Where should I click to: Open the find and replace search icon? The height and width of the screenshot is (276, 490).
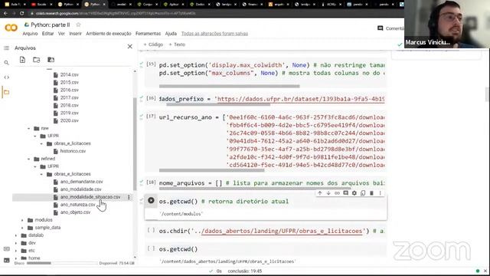[6, 63]
